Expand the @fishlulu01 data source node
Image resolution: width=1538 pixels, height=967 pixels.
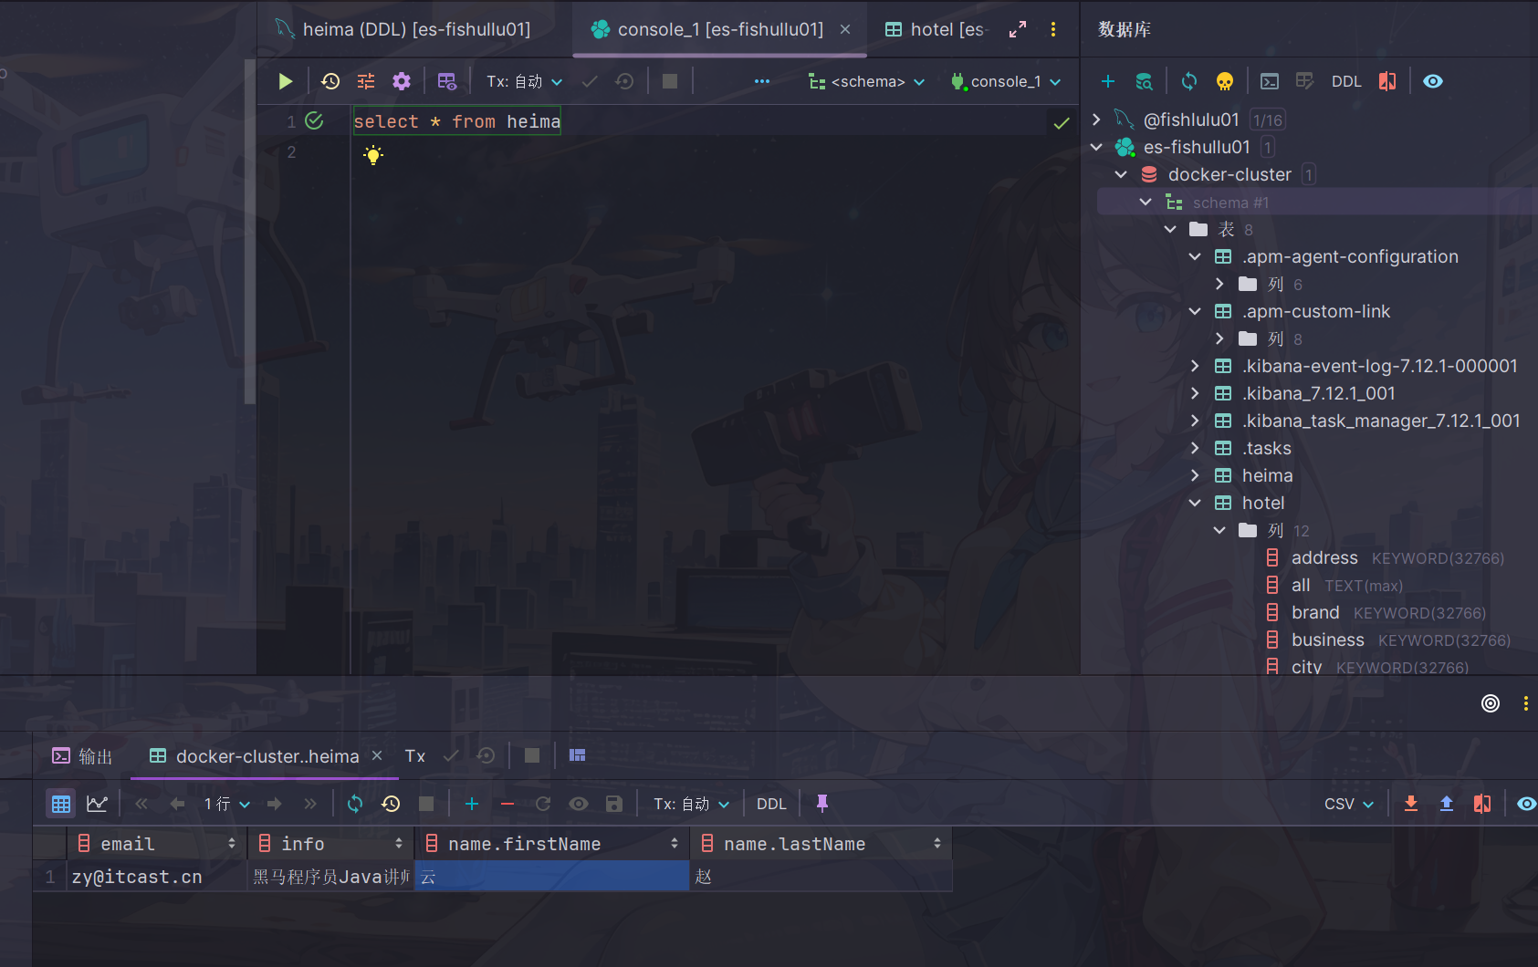1096,120
